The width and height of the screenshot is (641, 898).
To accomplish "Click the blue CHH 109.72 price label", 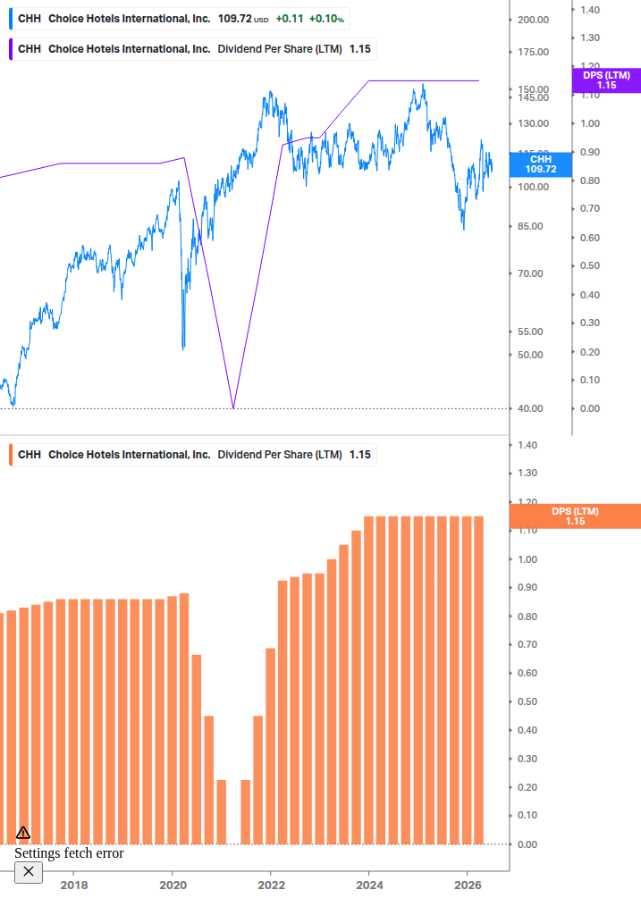I will point(541,164).
